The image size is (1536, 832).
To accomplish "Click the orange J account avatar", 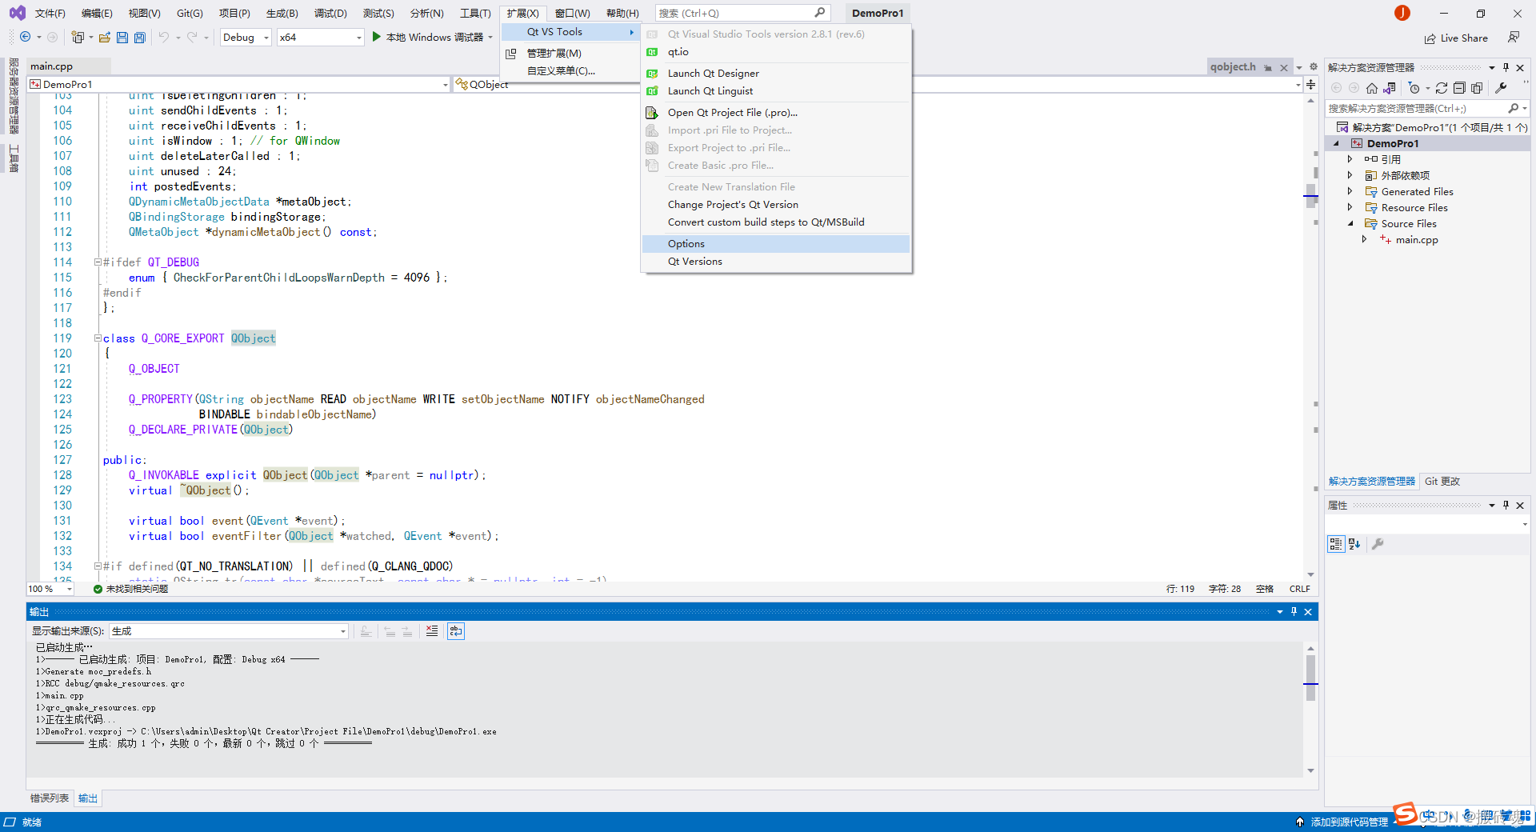I will tap(1402, 13).
